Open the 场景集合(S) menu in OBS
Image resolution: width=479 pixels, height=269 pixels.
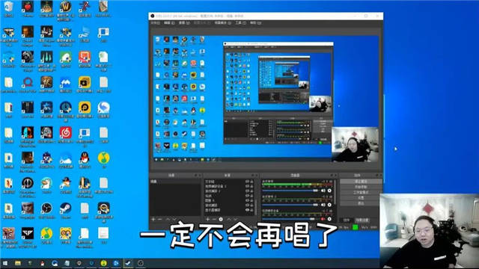(223, 23)
